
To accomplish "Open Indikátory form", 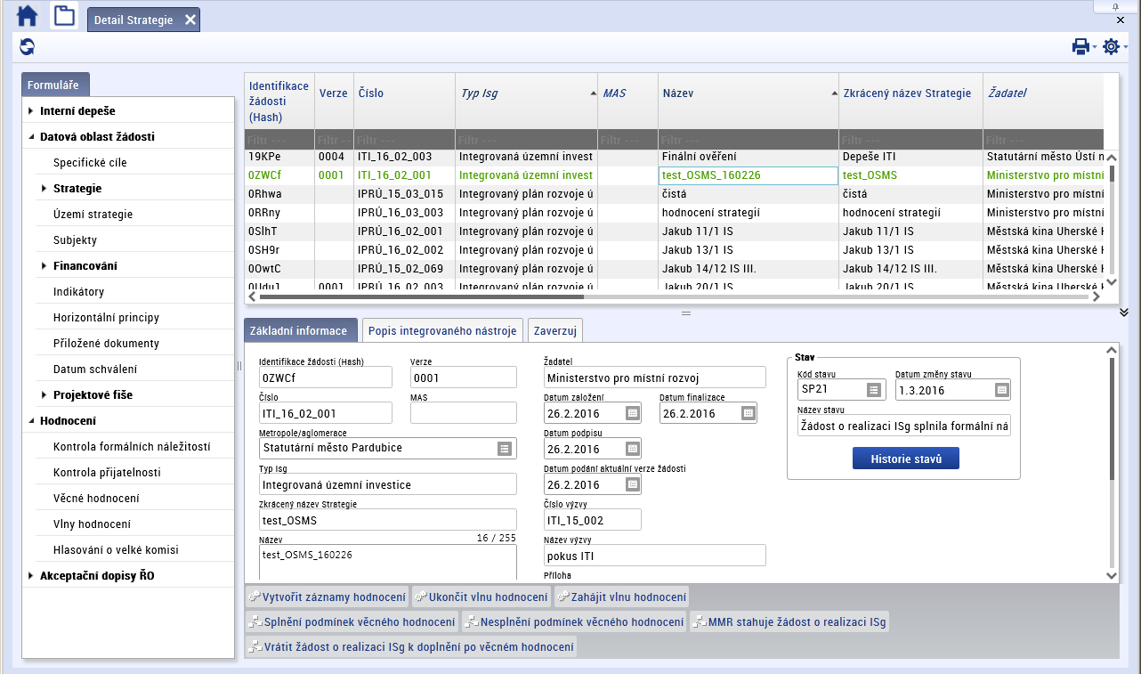I will 78,292.
